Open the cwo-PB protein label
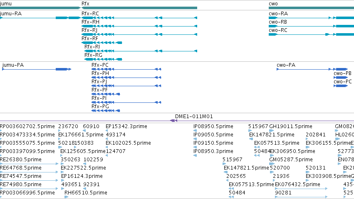 coord(342,73)
